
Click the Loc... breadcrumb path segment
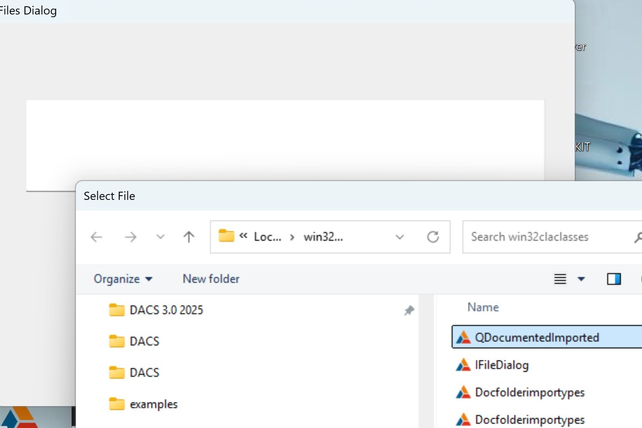point(267,237)
